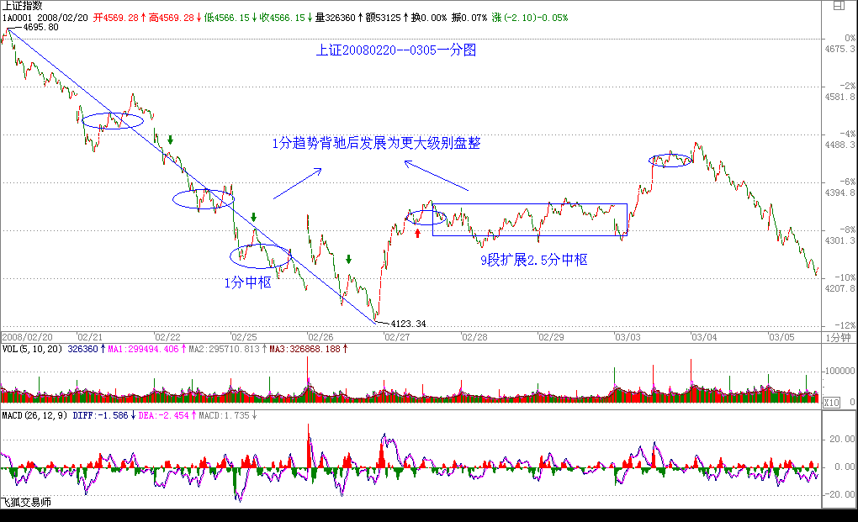Click the 9段扩展2.5分中枢 annotation text
Image resolution: width=858 pixels, height=522 pixels.
(x=533, y=261)
